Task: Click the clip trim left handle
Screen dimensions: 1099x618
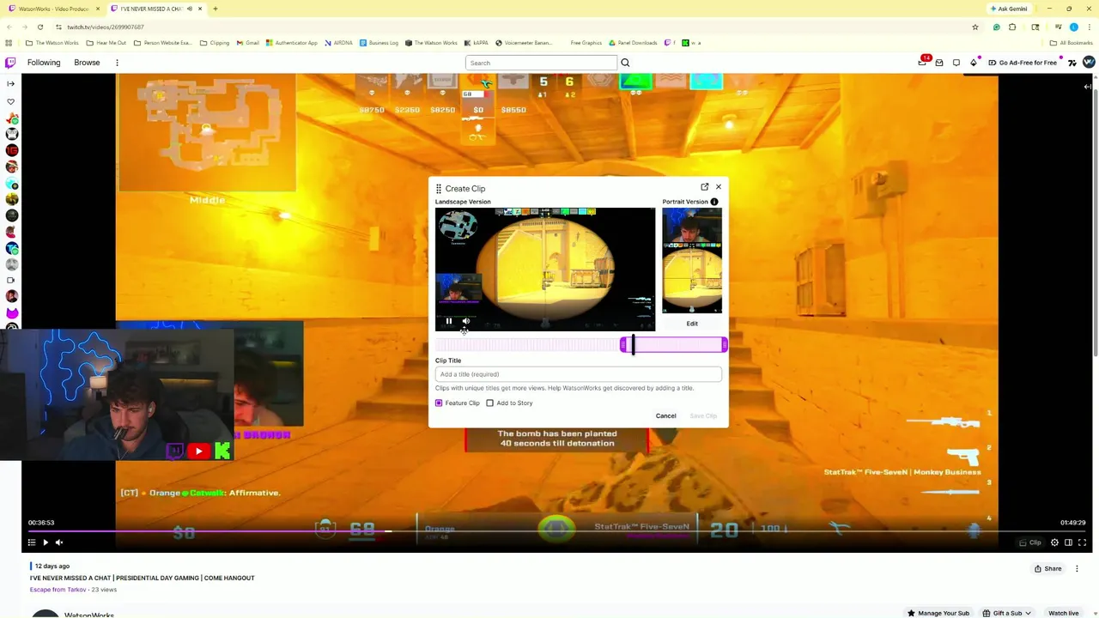Action: (x=623, y=344)
